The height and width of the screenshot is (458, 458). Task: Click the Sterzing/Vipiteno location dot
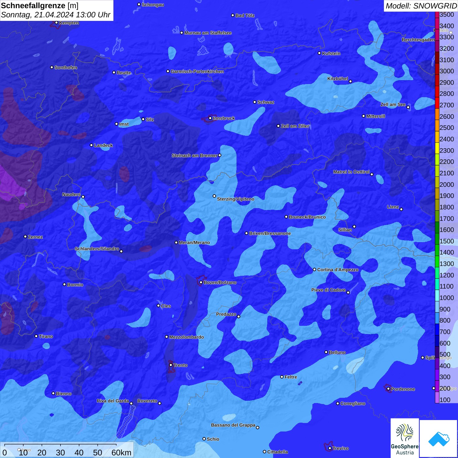(214, 196)
